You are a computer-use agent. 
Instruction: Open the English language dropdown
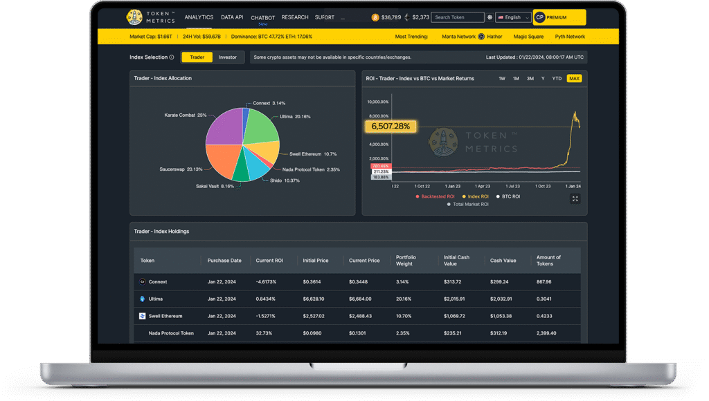513,17
